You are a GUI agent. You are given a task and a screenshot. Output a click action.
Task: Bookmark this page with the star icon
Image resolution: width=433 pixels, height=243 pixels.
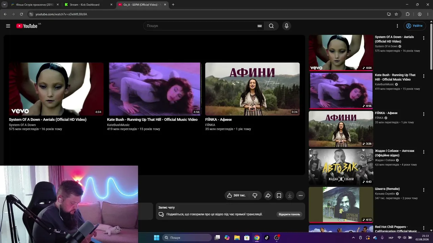(396, 14)
